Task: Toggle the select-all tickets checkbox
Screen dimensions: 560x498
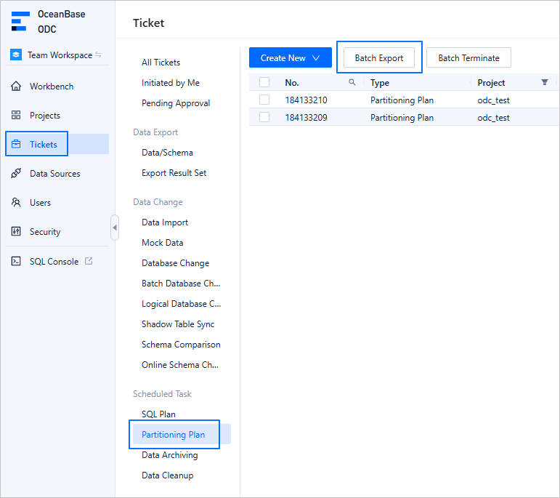Action: [264, 82]
